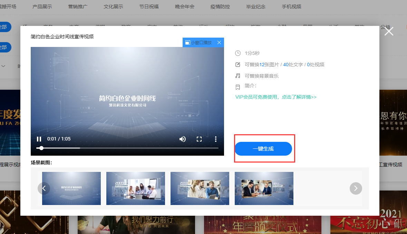Select the first scene thumbnail with title text
This screenshot has height=234, width=407.
(71, 188)
